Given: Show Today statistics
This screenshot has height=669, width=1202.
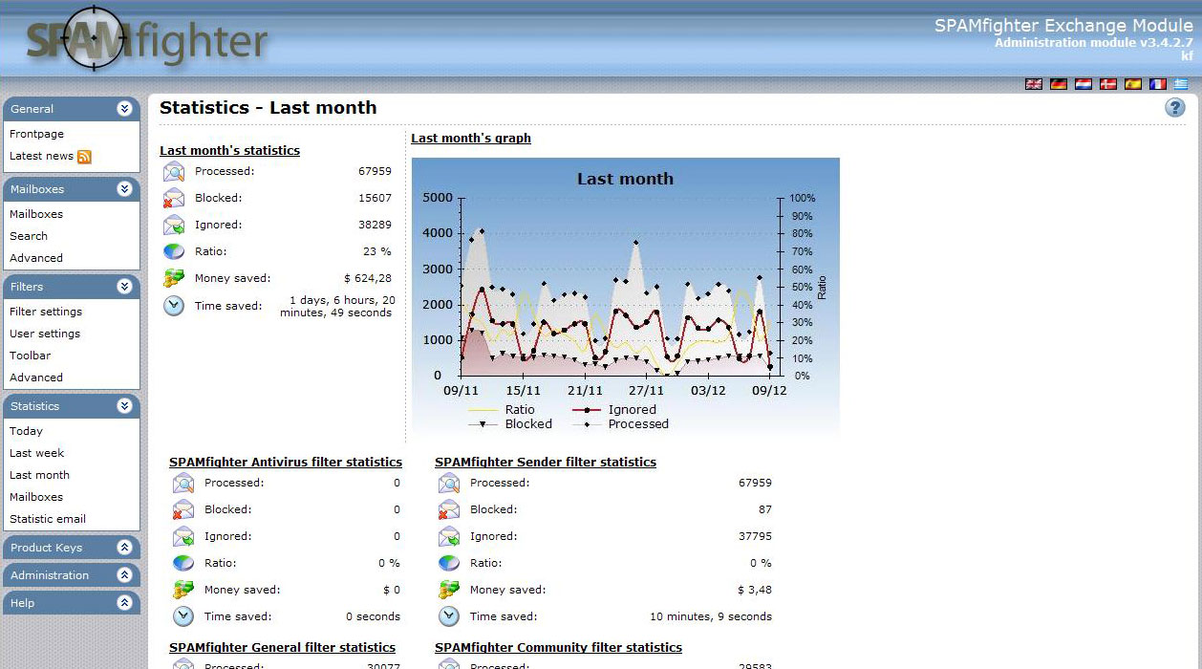Looking at the screenshot, I should (26, 431).
